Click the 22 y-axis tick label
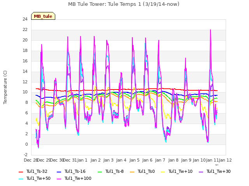The width and height of the screenshot is (249, 186). [25, 30]
